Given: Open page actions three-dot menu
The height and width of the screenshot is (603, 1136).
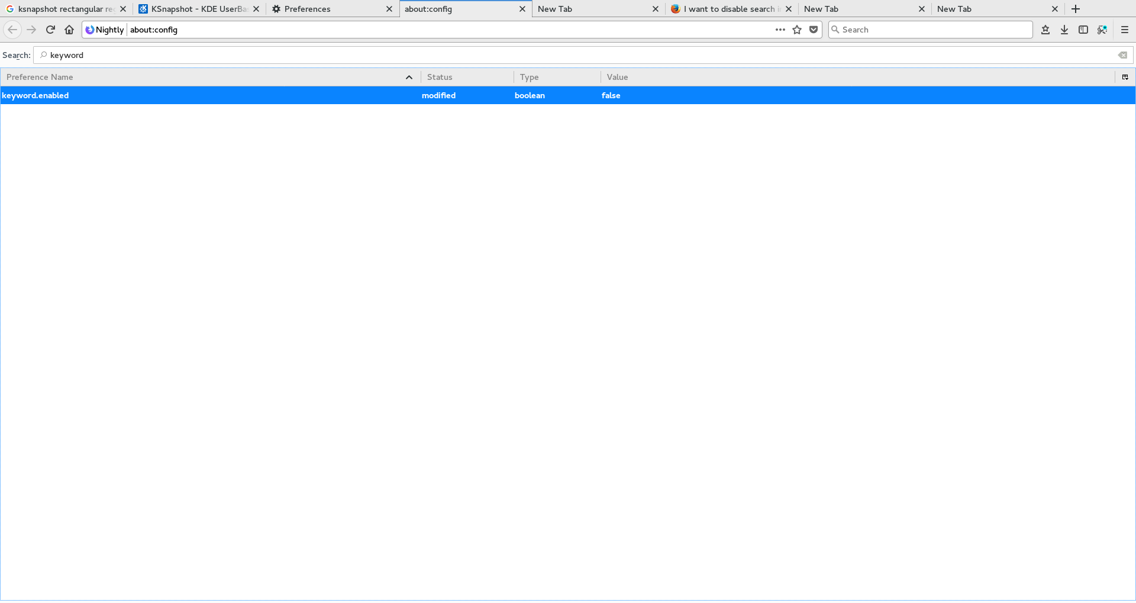Looking at the screenshot, I should pos(780,30).
